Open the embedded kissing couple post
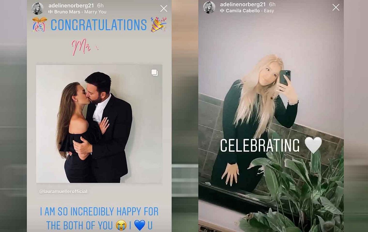Screen dimensions: 368x232 [99, 124]
